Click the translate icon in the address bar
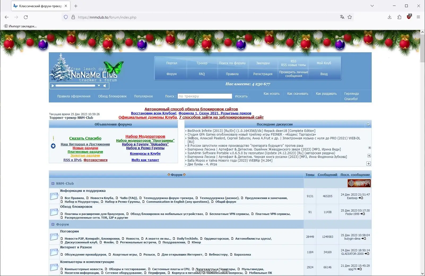425x276 pixels. coord(342,17)
